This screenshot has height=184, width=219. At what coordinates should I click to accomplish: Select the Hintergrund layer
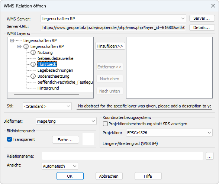(48, 88)
